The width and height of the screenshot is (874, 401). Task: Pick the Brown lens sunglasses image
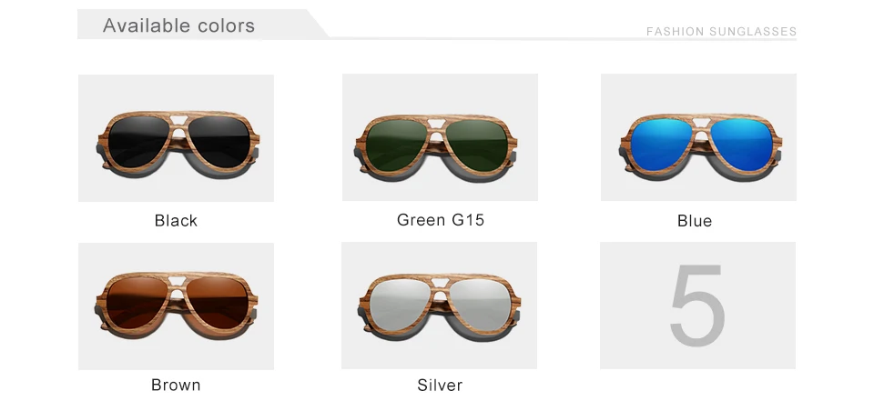[x=176, y=306]
